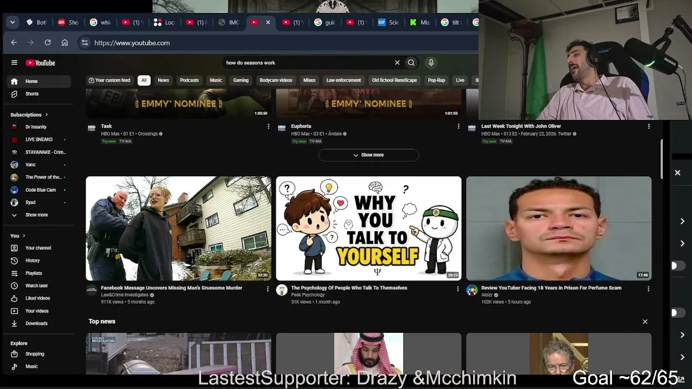Open options for Facebook Message murder video
The height and width of the screenshot is (389, 692).
coord(268,289)
